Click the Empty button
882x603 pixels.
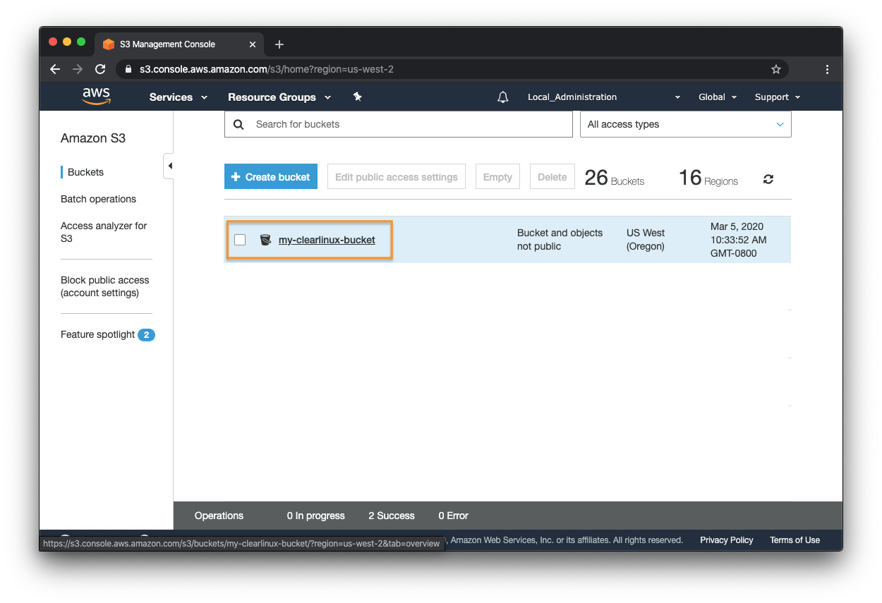497,177
